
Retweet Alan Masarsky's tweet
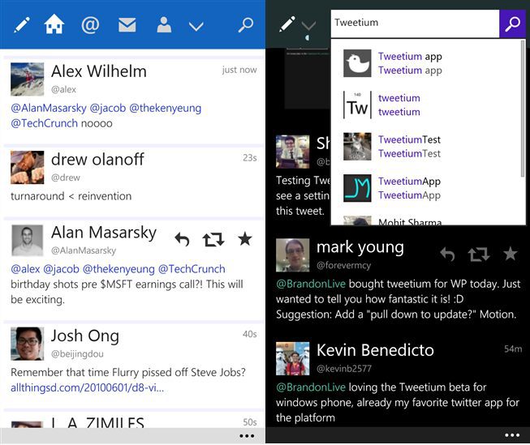pyautogui.click(x=213, y=239)
